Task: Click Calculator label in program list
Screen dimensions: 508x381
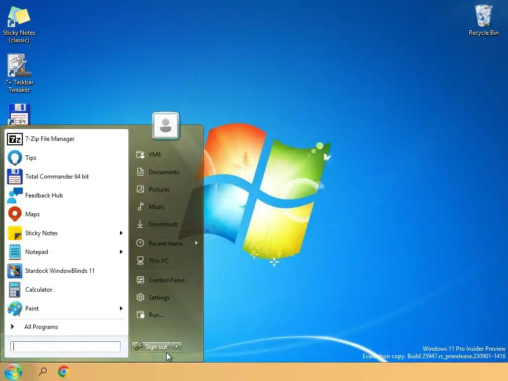Action: [x=39, y=290]
